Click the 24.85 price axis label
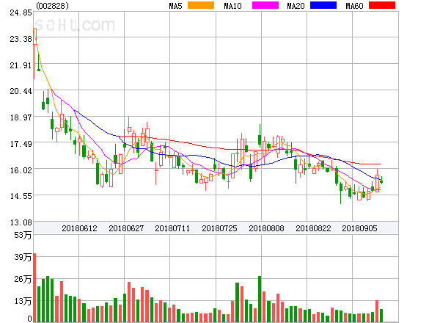440x323 pixels. click(21, 13)
